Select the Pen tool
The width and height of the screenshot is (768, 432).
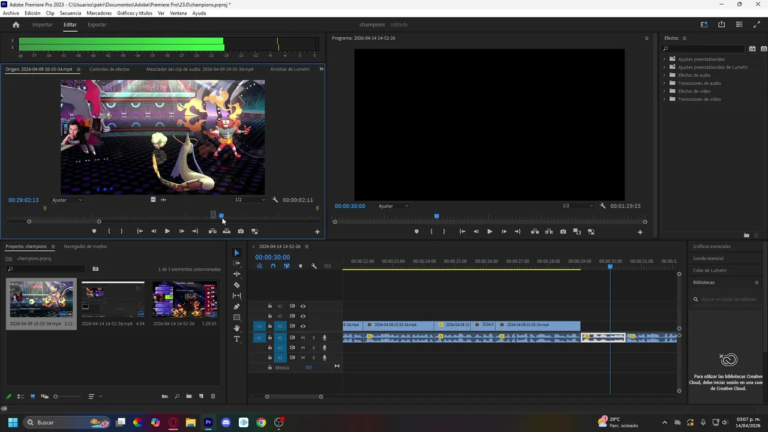(x=236, y=307)
